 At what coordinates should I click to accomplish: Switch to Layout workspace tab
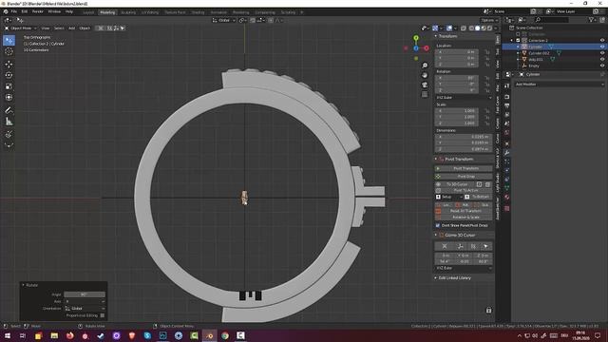(x=88, y=12)
